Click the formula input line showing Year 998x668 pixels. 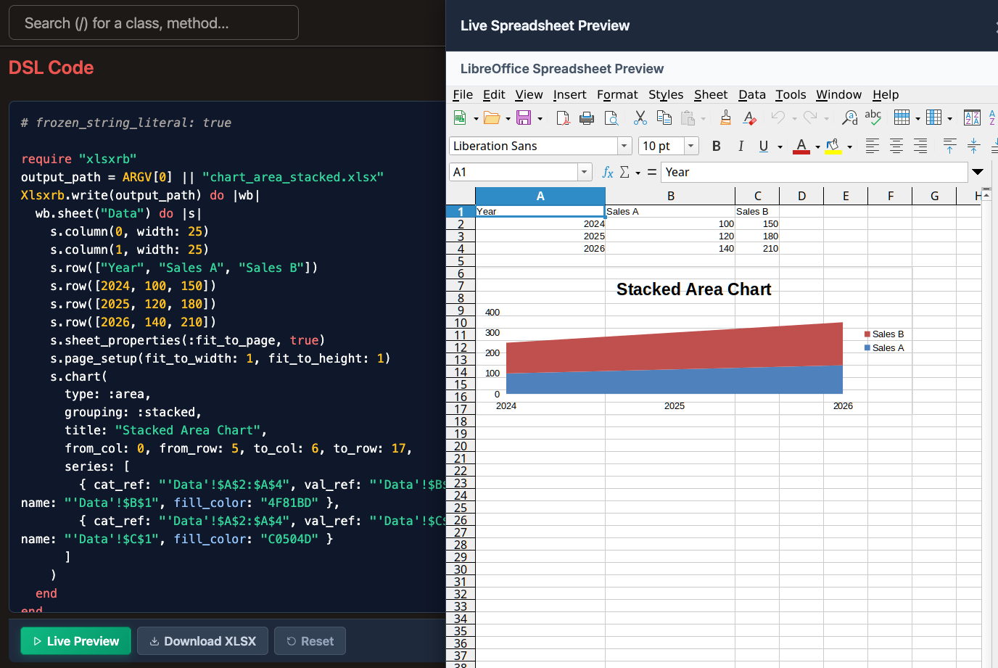click(815, 172)
